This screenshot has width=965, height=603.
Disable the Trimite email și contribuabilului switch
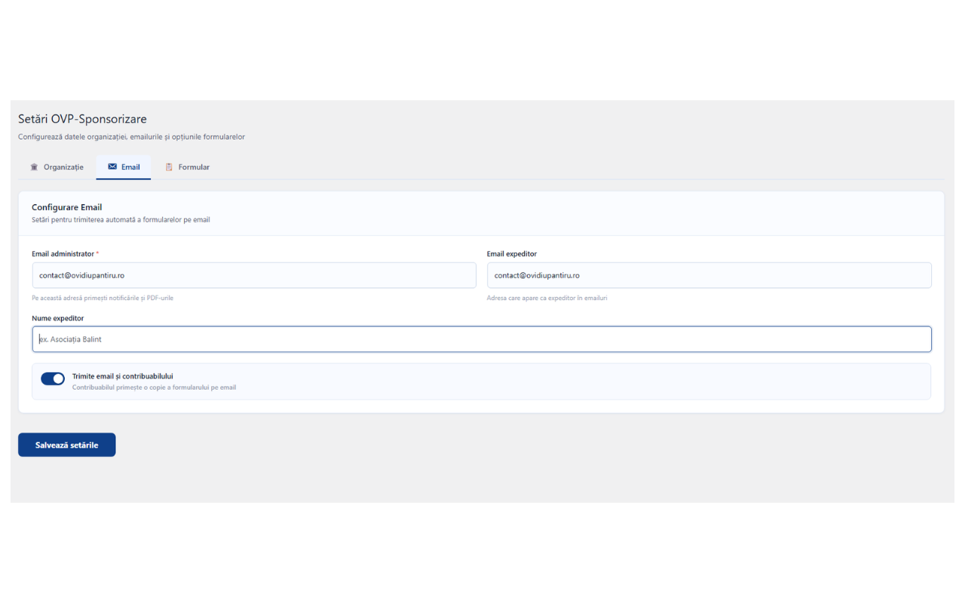53,378
